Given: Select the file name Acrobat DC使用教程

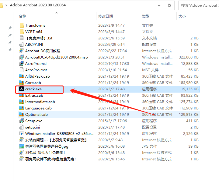Looking at the screenshot, I should click(x=43, y=51).
